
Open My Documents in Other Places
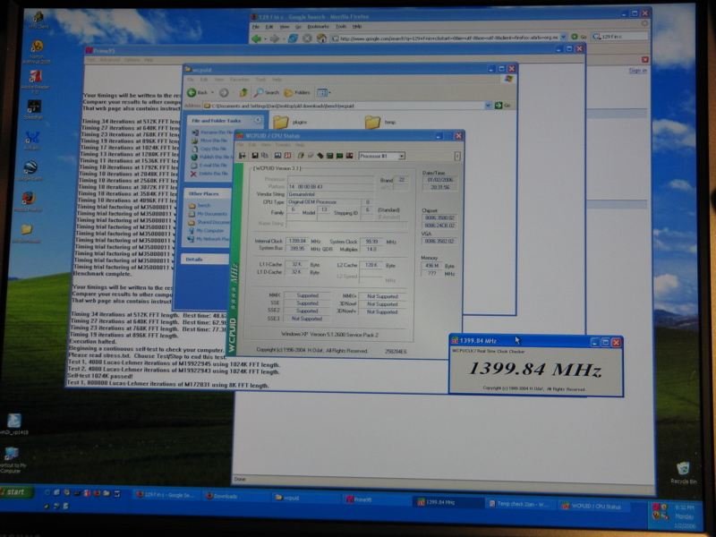pyautogui.click(x=209, y=214)
